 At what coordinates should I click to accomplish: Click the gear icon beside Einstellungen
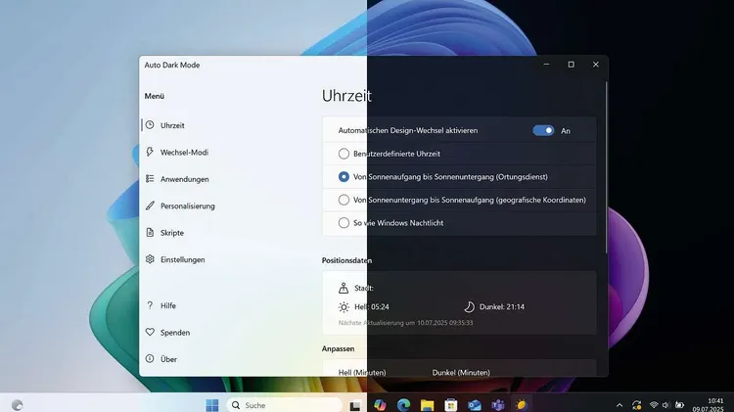(150, 259)
